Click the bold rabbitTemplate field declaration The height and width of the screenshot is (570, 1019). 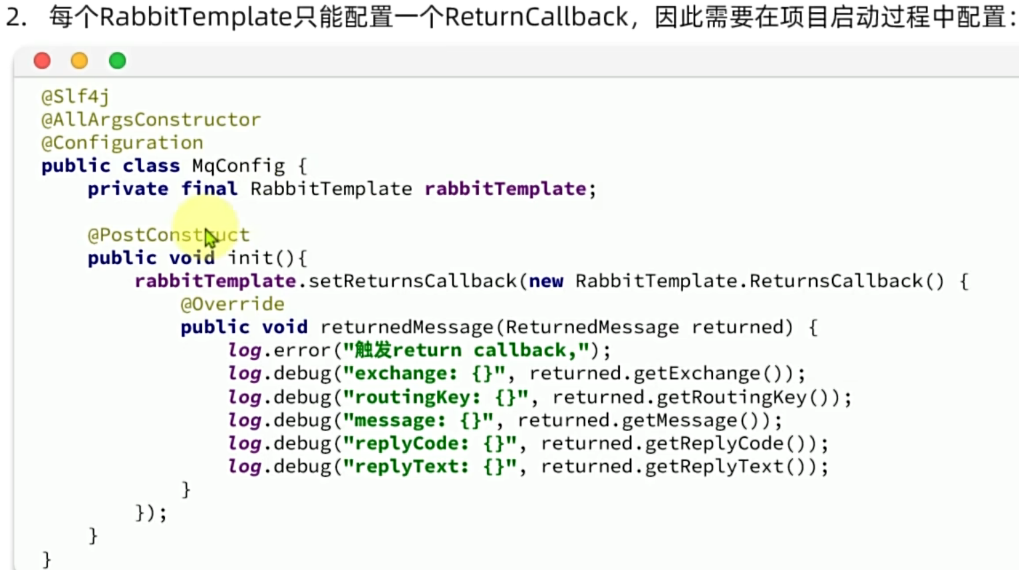(x=506, y=189)
